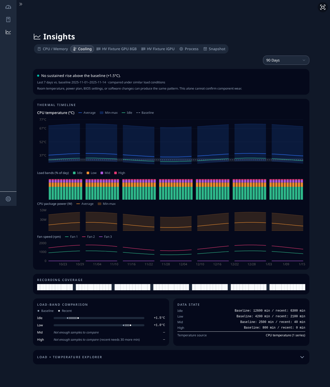330x387 pixels.
Task: Click 'Baseline: 4200 min / recent: 2100 min'
Action: (x=271, y=316)
